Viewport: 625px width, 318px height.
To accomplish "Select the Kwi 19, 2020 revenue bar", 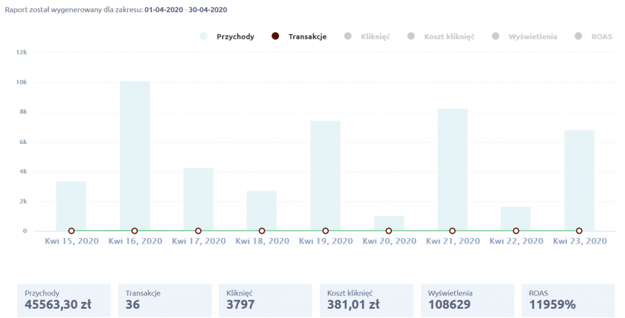I will click(x=325, y=176).
